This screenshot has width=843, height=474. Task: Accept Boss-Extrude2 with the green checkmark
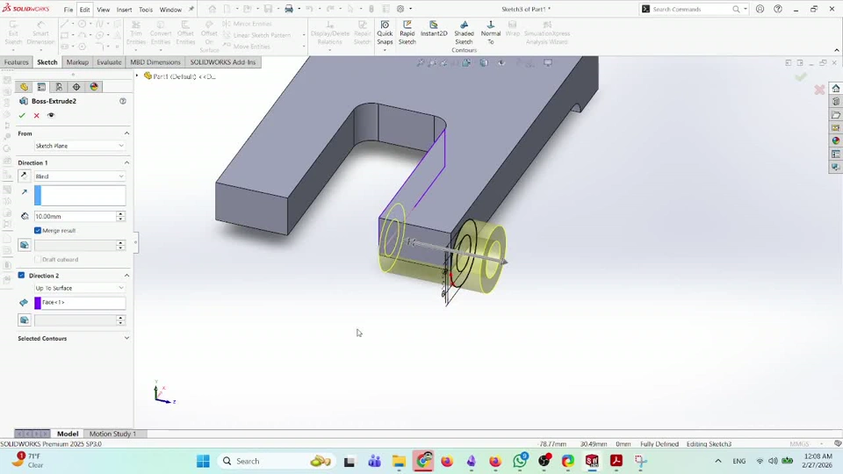pos(22,116)
